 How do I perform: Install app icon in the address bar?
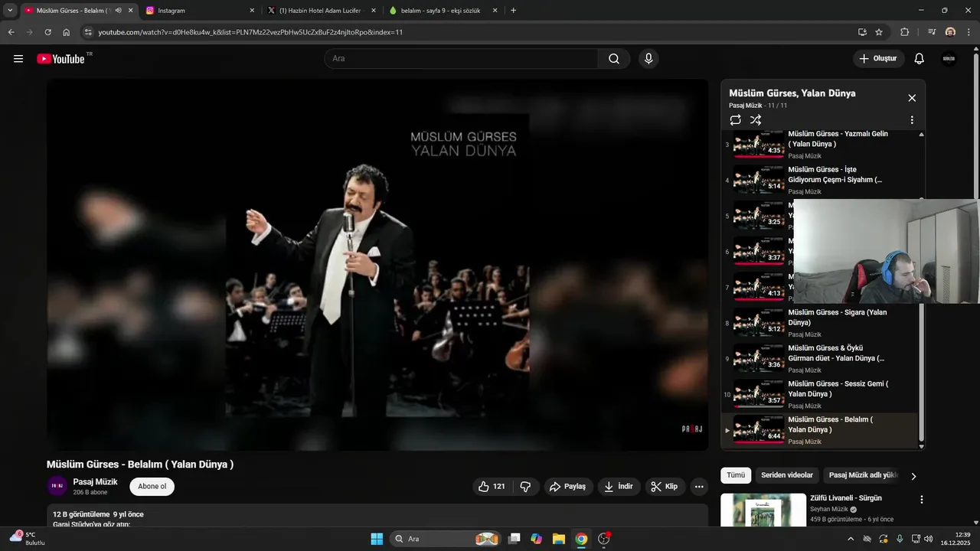(x=862, y=32)
